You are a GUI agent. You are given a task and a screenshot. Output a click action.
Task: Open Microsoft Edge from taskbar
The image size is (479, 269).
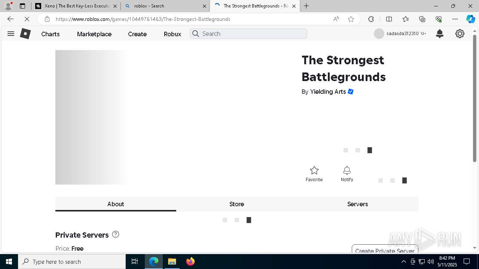(154, 262)
